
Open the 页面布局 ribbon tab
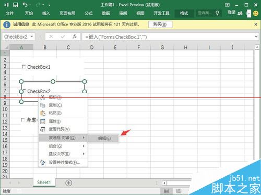(x=67, y=13)
